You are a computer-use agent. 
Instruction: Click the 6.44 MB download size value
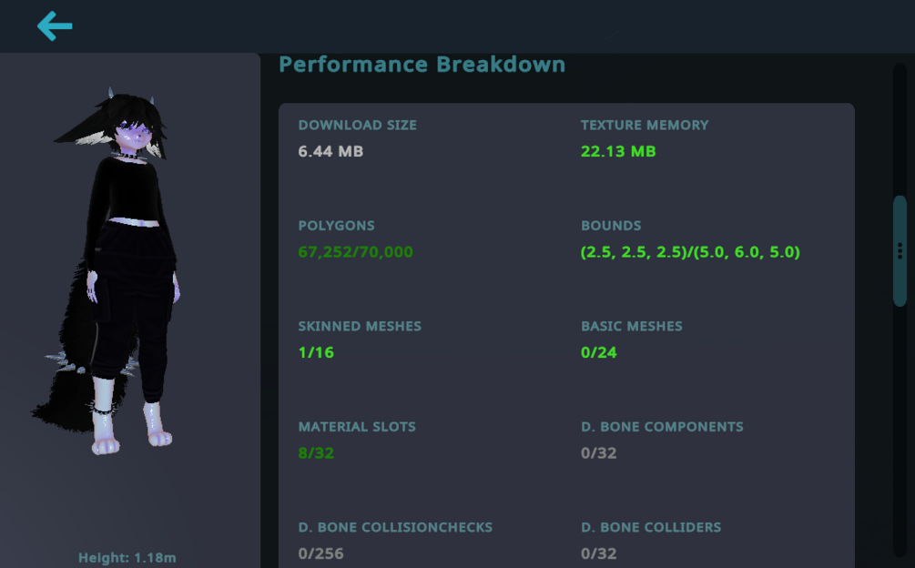(330, 151)
